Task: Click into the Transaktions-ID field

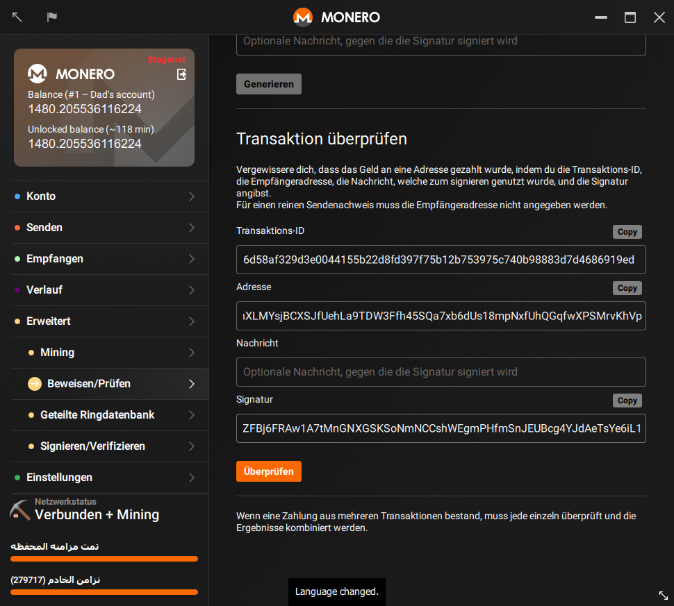Action: point(441,260)
